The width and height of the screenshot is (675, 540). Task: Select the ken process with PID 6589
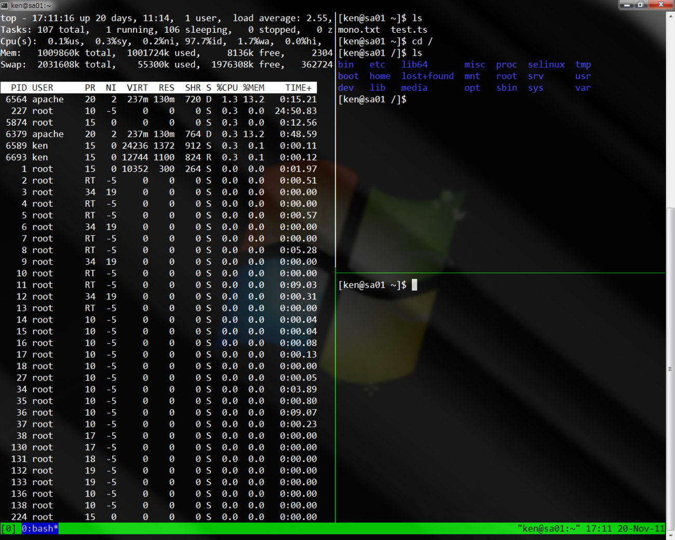coord(159,146)
